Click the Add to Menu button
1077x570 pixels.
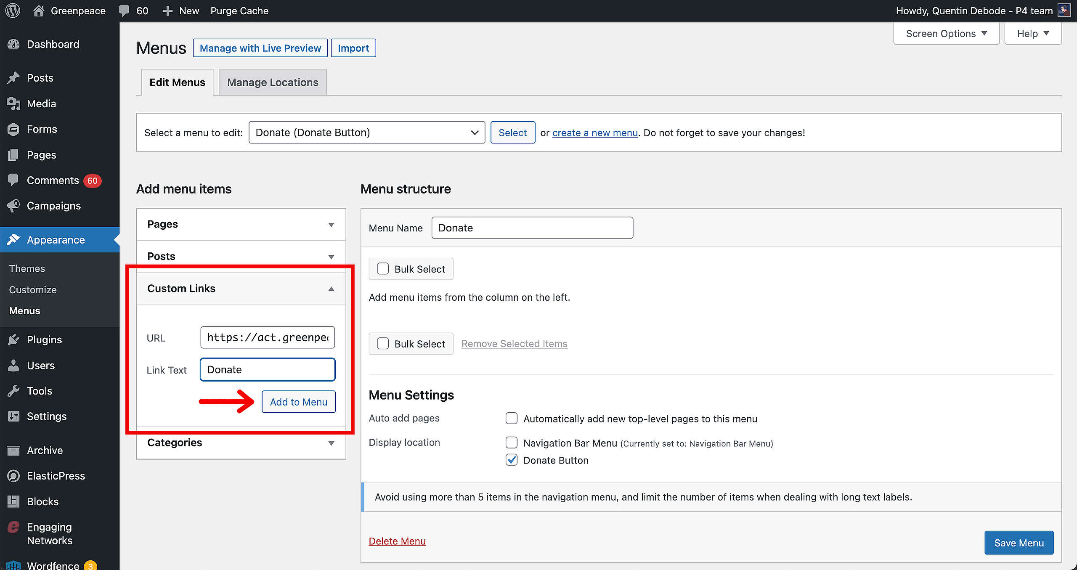pos(299,402)
